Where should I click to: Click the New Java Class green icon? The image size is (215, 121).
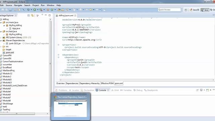(x=52, y=10)
